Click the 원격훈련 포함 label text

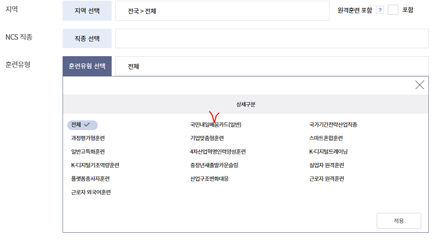click(354, 10)
